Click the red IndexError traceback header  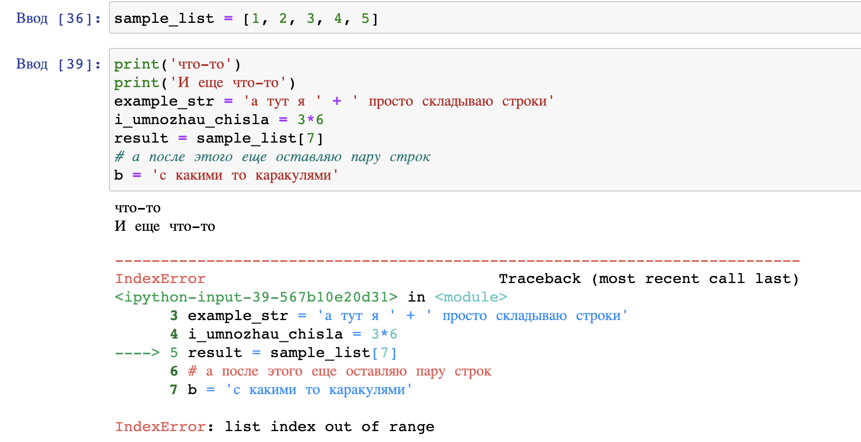160,279
